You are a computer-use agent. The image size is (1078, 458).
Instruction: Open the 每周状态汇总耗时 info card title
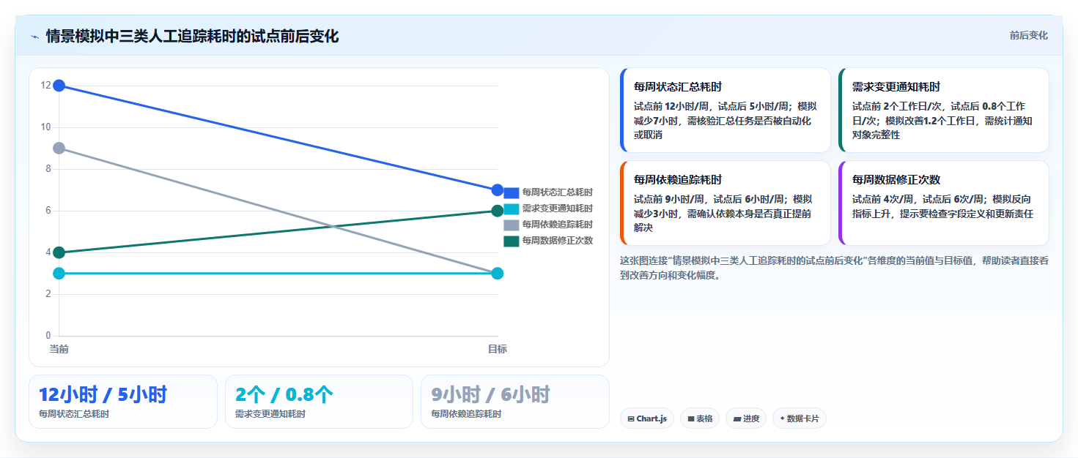pyautogui.click(x=678, y=87)
